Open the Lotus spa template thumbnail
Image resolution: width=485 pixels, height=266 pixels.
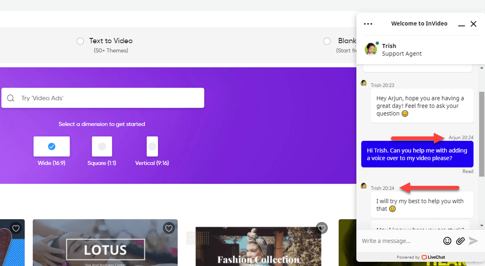pos(105,246)
